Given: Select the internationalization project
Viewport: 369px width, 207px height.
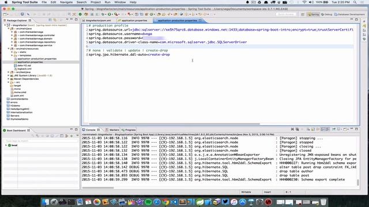Looking at the screenshot, I should [21, 113].
